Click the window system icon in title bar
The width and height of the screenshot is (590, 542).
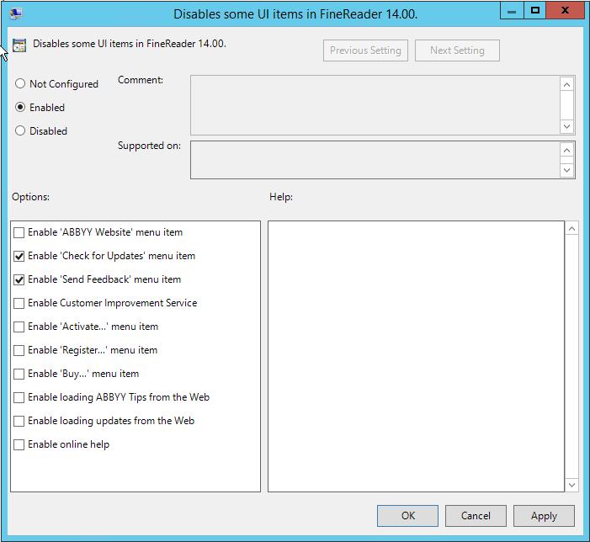(x=16, y=14)
